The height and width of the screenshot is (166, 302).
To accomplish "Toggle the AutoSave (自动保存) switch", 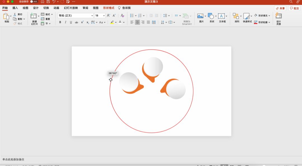I will tap(34, 2).
